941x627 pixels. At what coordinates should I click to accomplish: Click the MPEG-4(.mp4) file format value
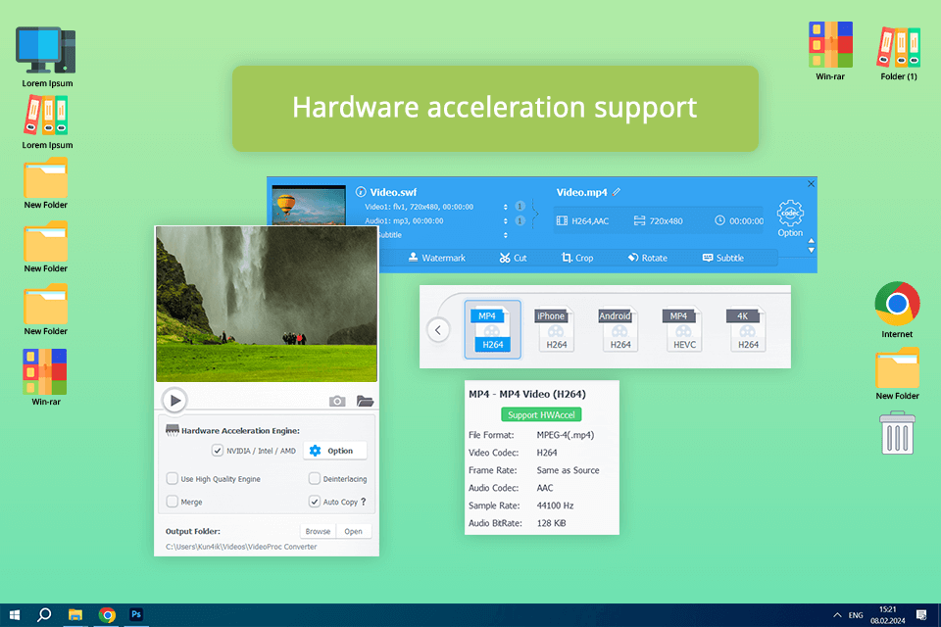566,435
